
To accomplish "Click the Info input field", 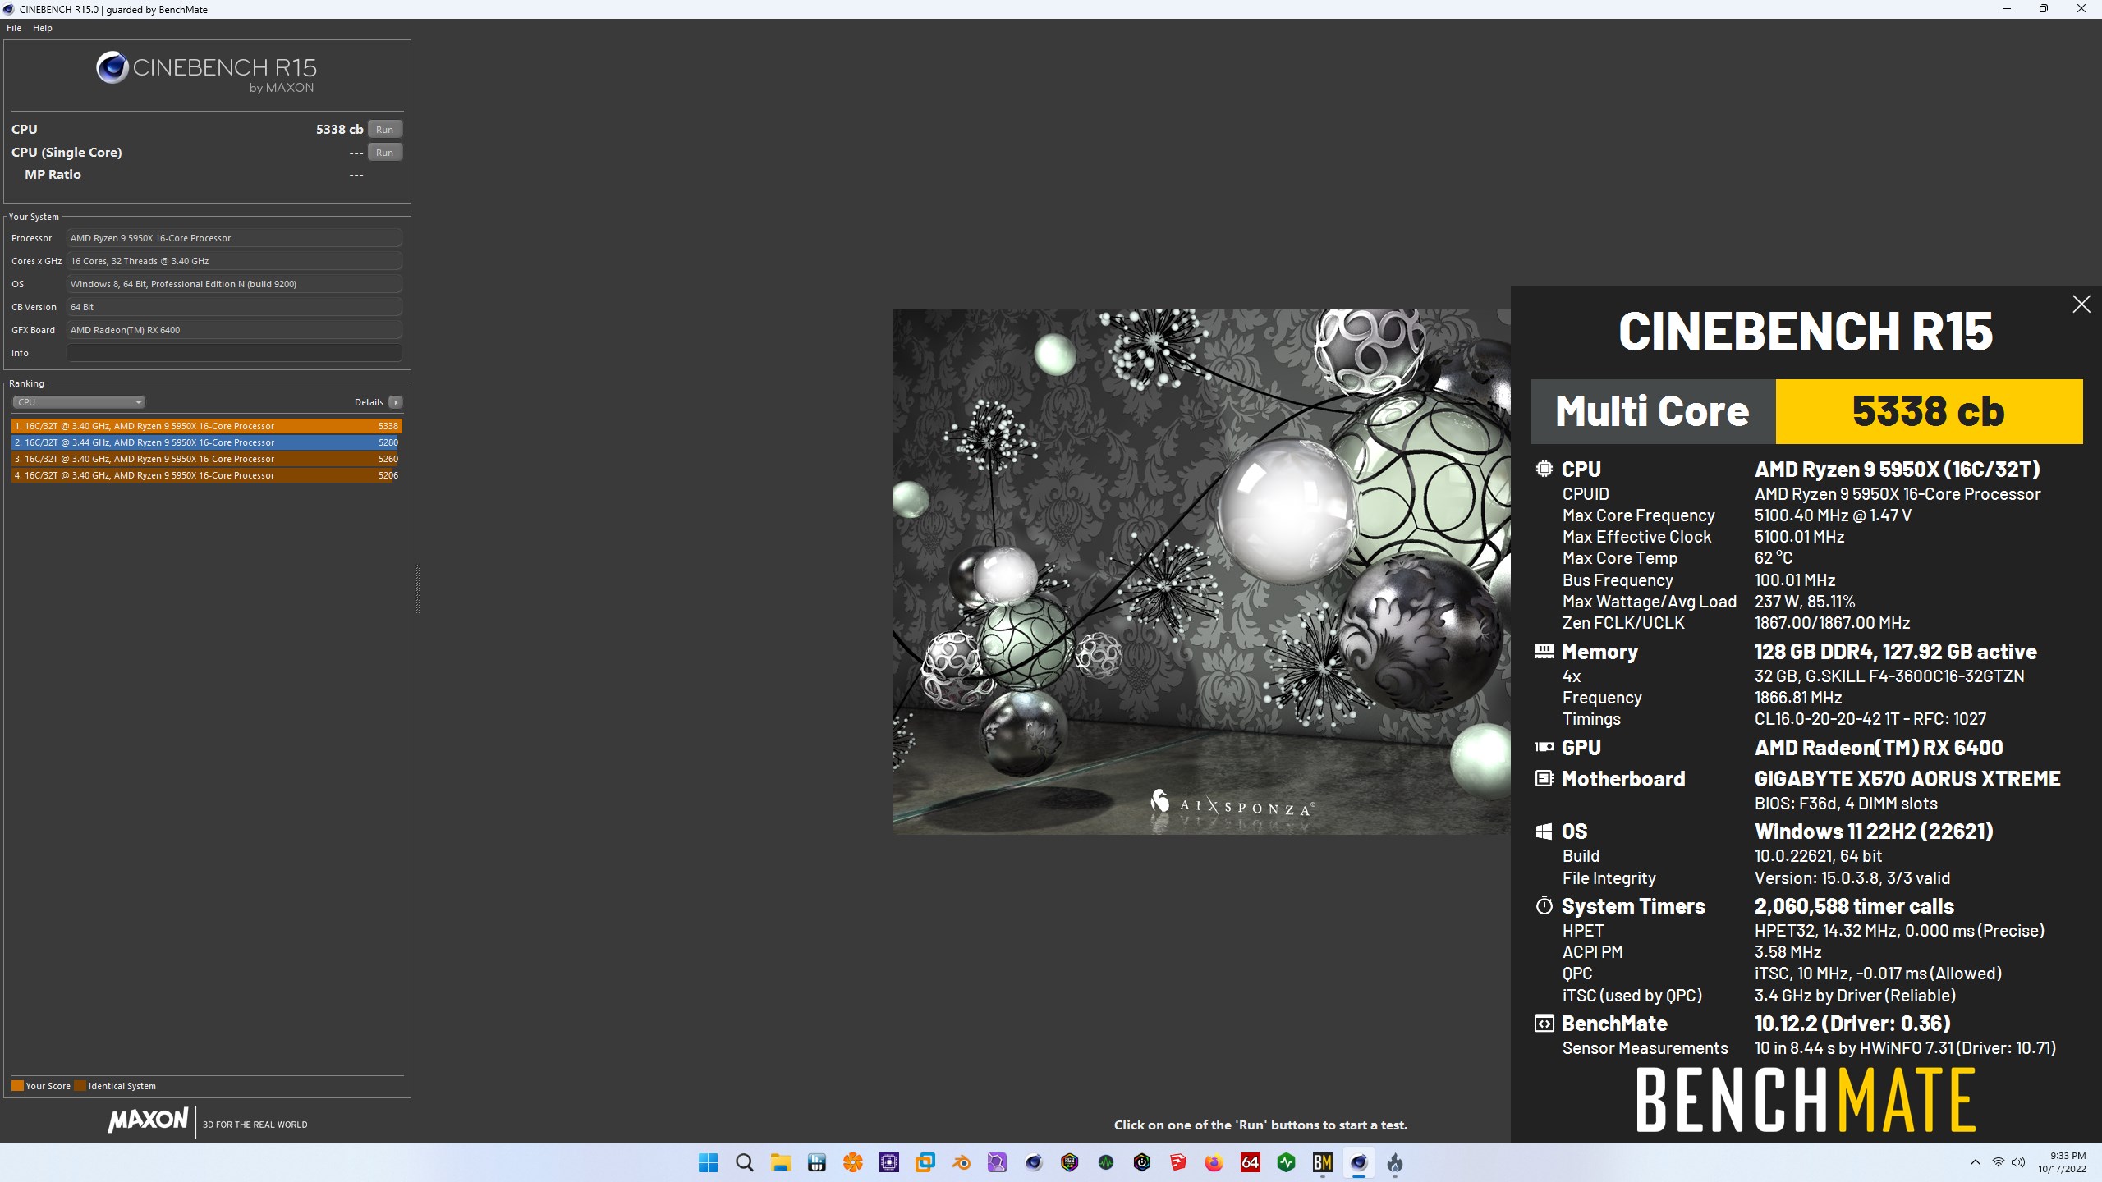I will [234, 353].
